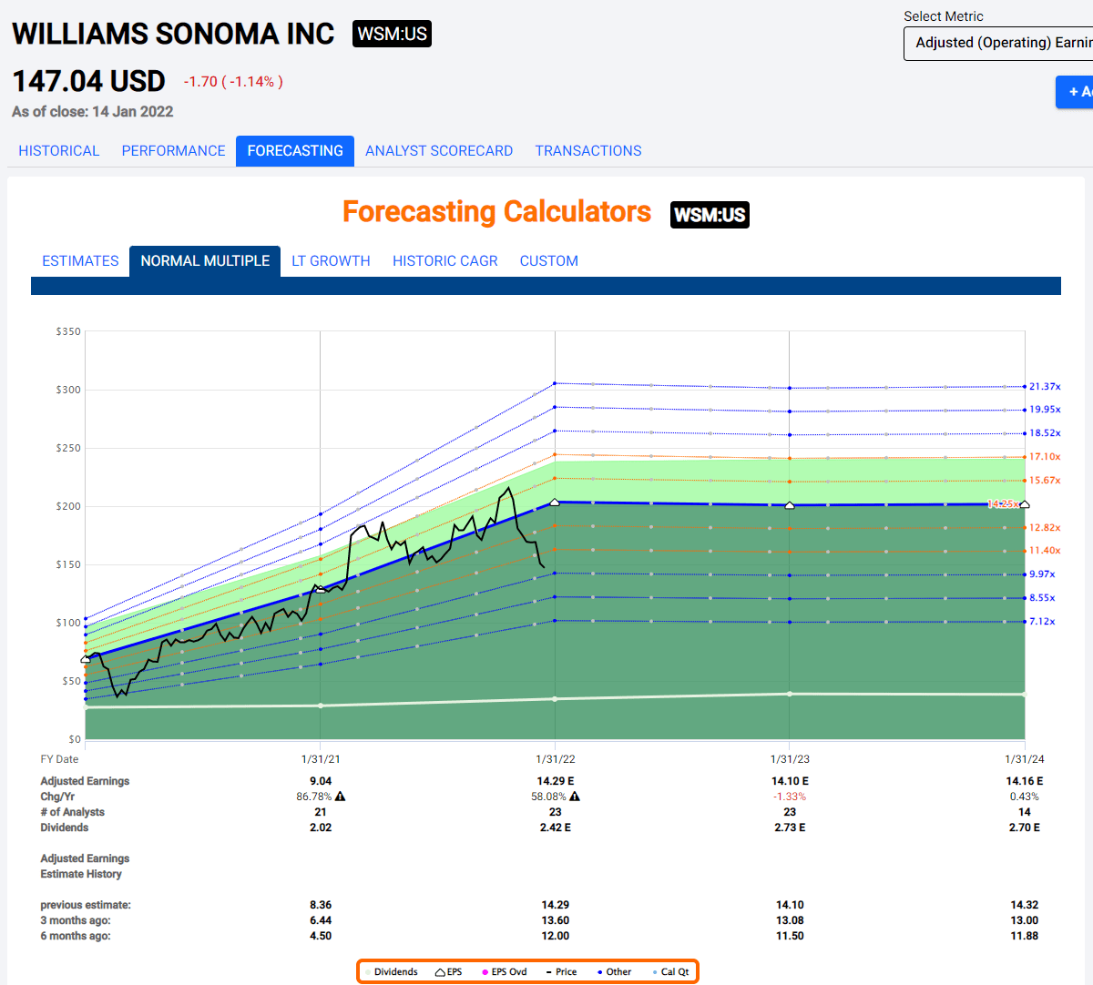Toggle the EPS legend series
The height and width of the screenshot is (985, 1093).
tap(448, 972)
